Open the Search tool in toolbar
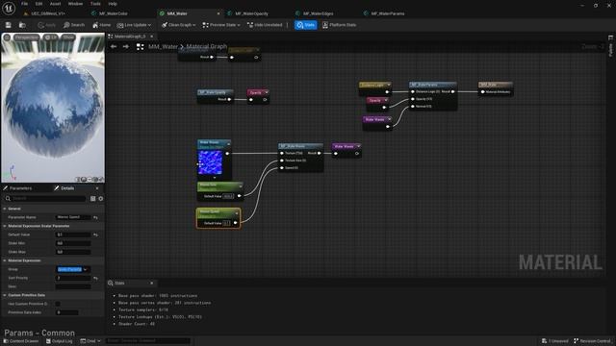Image resolution: width=616 pixels, height=346 pixels. pos(74,25)
